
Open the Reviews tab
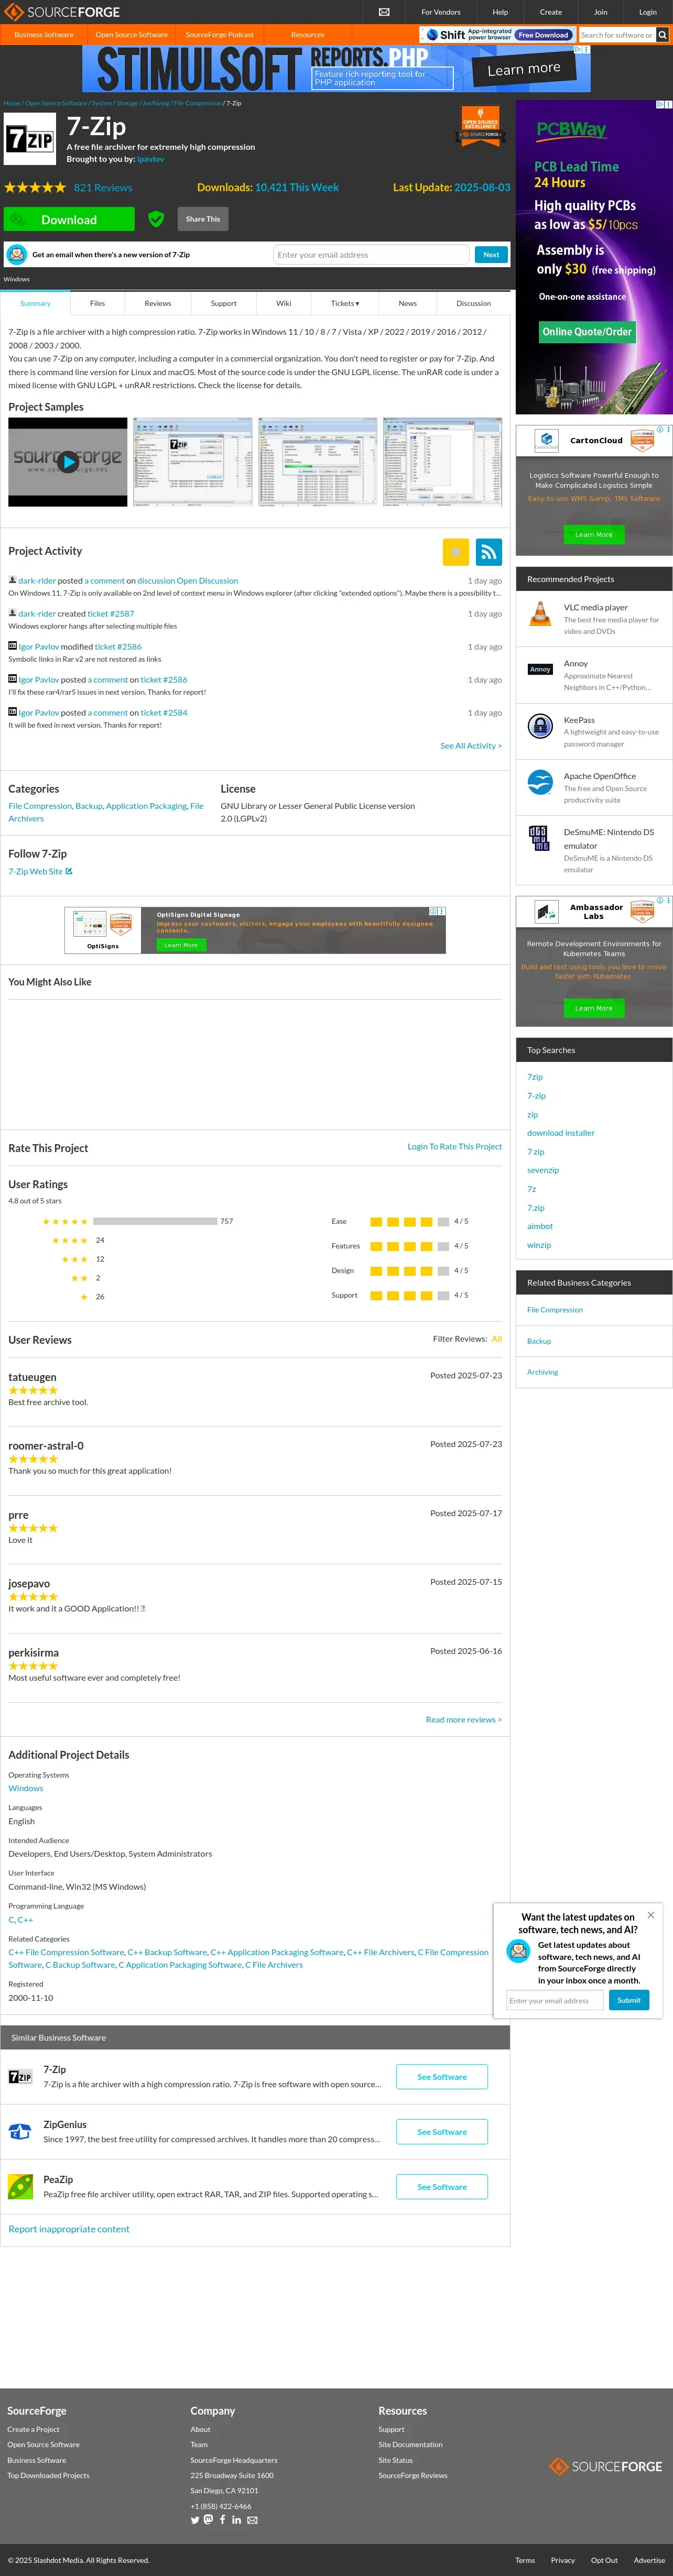(158, 303)
